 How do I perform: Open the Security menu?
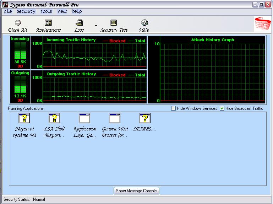pyautogui.click(x=26, y=11)
